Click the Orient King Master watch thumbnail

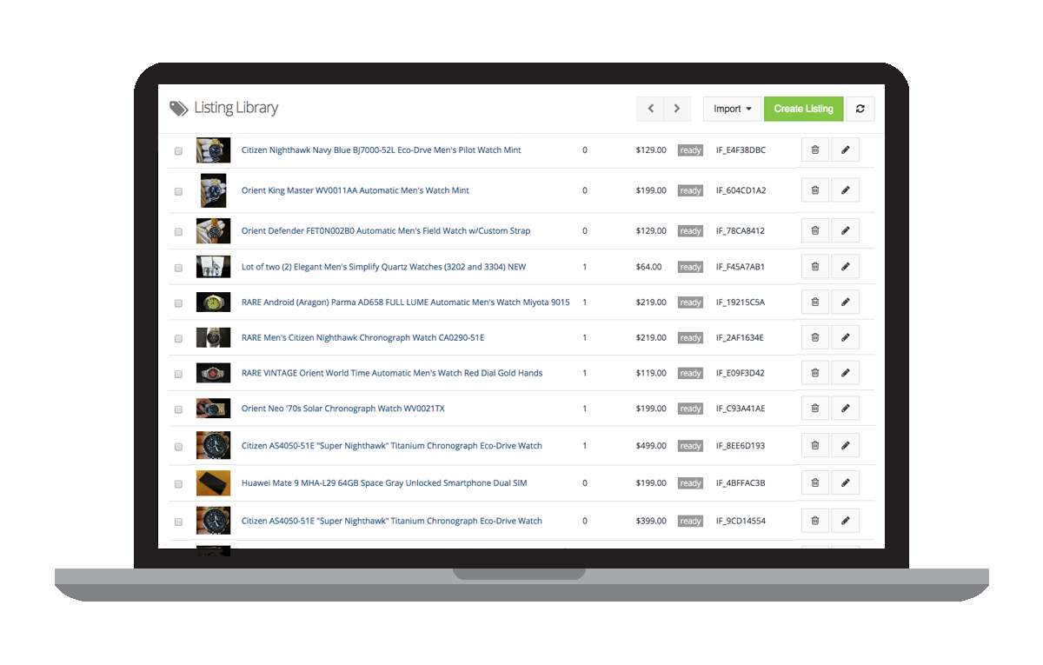click(x=213, y=190)
